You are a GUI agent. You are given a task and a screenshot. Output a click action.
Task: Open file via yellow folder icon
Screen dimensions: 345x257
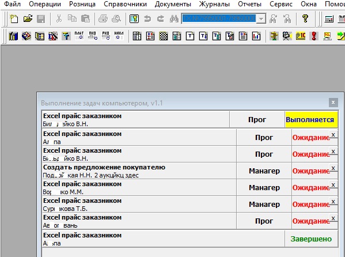(28, 19)
